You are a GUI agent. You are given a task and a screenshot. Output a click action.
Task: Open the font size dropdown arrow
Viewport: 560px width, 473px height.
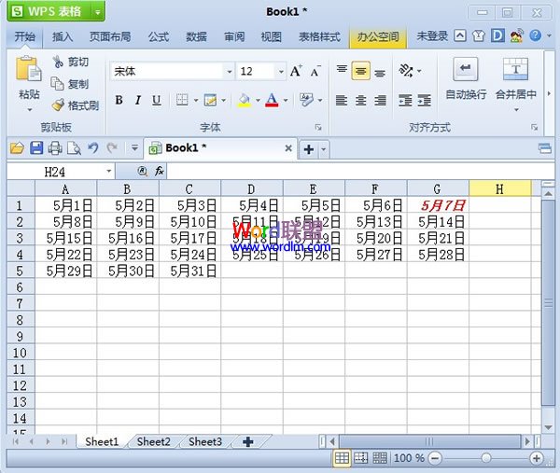pyautogui.click(x=280, y=72)
